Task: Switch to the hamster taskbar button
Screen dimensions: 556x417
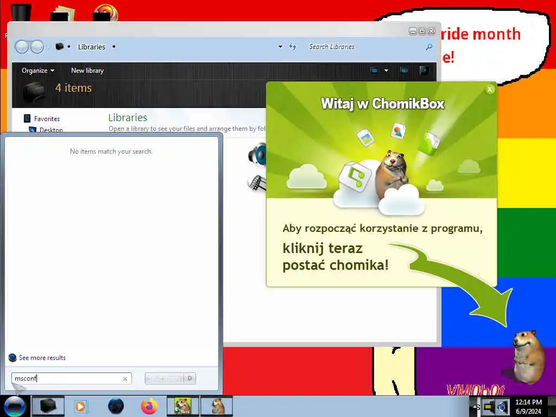Action: (x=217, y=406)
